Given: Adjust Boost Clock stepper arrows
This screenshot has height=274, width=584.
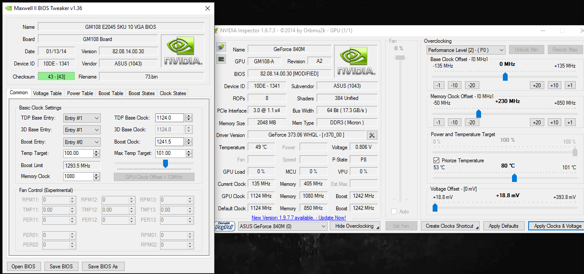Looking at the screenshot, I should [189, 142].
